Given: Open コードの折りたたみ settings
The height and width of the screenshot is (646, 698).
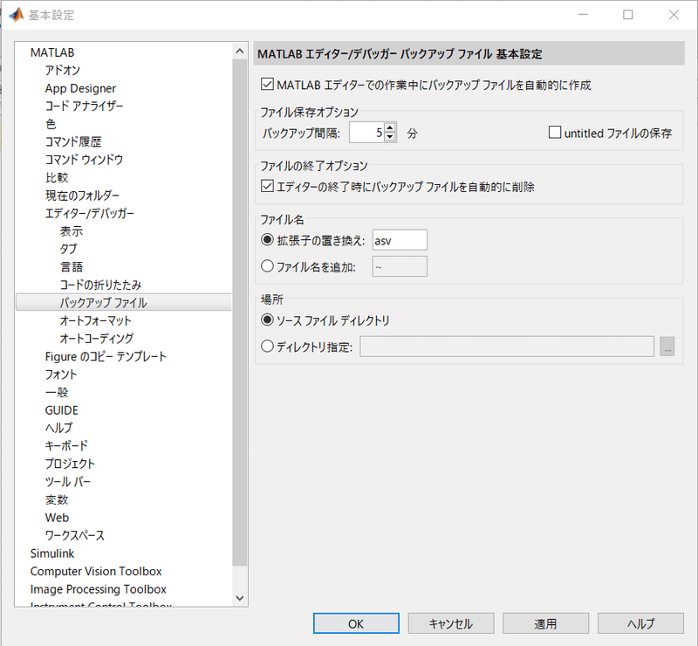Looking at the screenshot, I should 100,285.
